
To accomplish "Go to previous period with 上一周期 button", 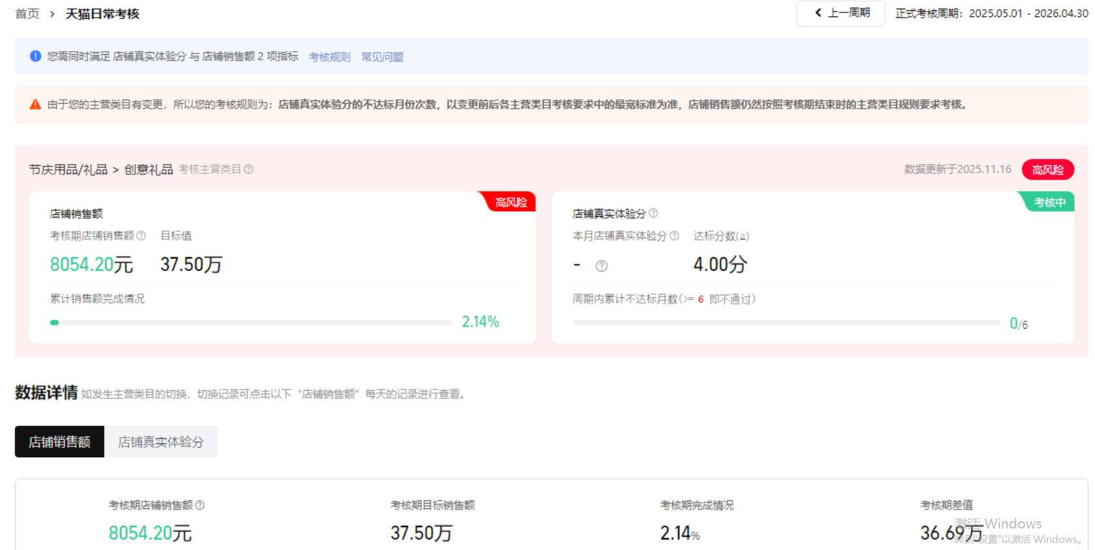I will coord(841,13).
